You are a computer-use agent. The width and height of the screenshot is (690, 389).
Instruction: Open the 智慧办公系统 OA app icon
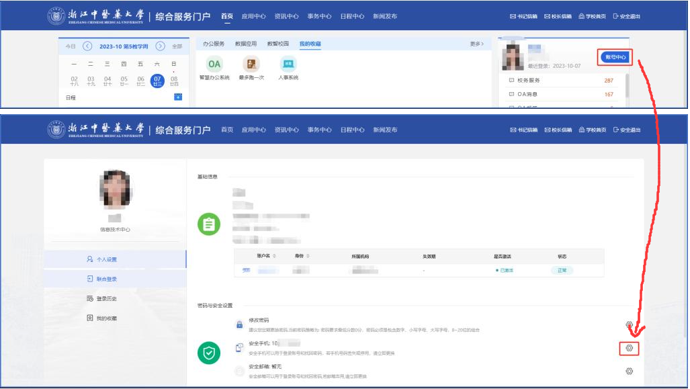click(214, 64)
